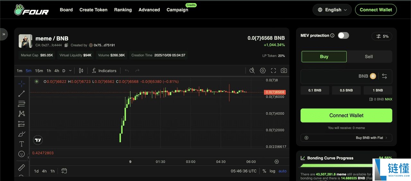Click MAX balance link
Viewport: 411px width, 181px height.
pyautogui.click(x=389, y=99)
